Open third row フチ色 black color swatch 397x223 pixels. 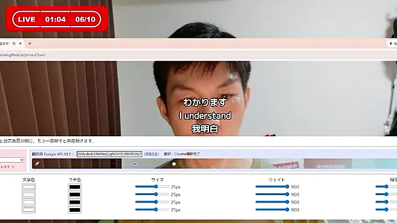[74, 202]
